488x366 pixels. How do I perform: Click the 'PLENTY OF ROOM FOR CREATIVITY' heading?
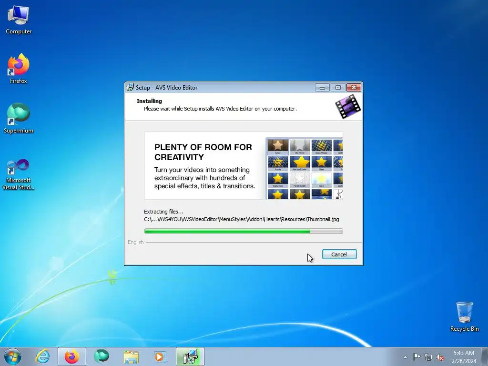coord(203,152)
